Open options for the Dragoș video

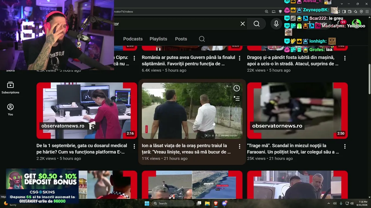(345, 58)
